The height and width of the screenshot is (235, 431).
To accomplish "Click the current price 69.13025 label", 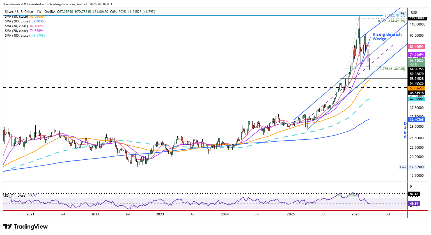I will tap(417, 61).
